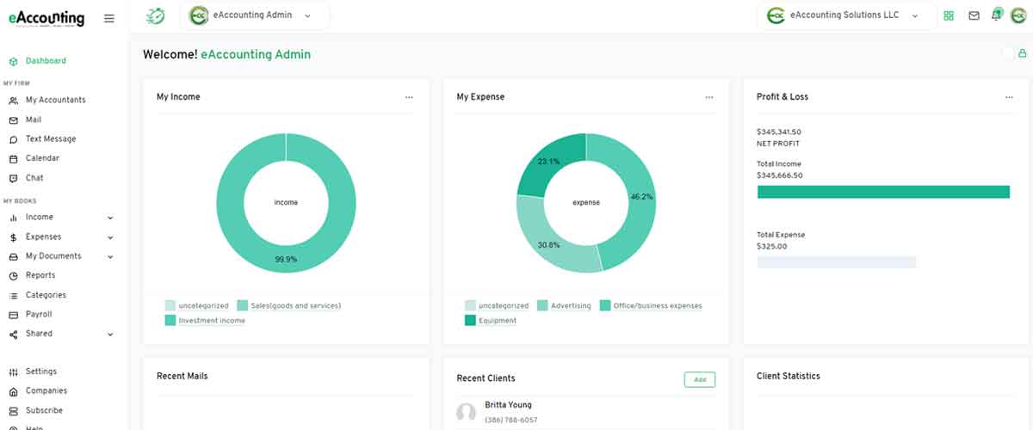1033x430 pixels.
Task: Click the Categories icon in sidebar
Action: (x=13, y=295)
